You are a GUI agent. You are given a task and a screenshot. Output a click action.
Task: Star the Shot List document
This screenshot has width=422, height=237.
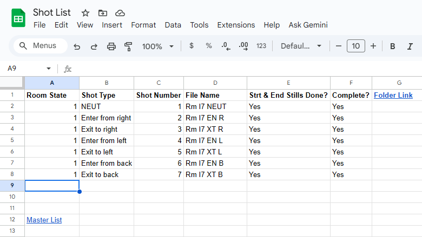point(85,13)
